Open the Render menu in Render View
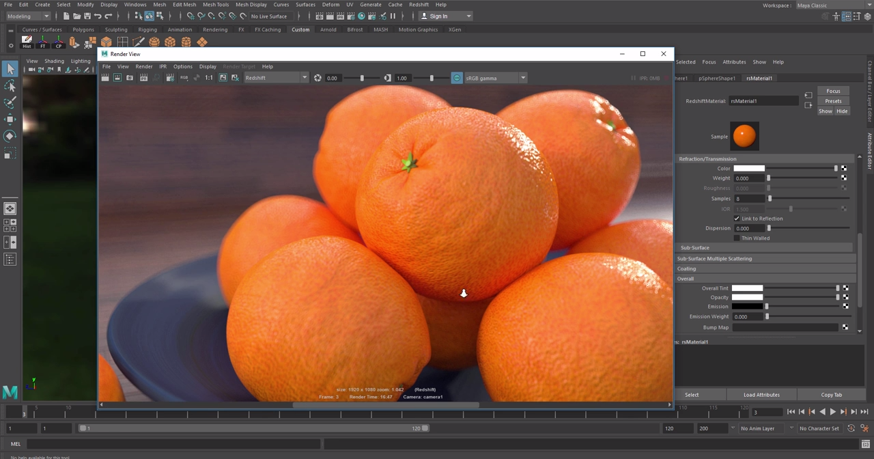 click(x=143, y=66)
